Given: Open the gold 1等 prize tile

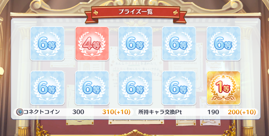Looking at the screenshot, I should pos(224,88).
